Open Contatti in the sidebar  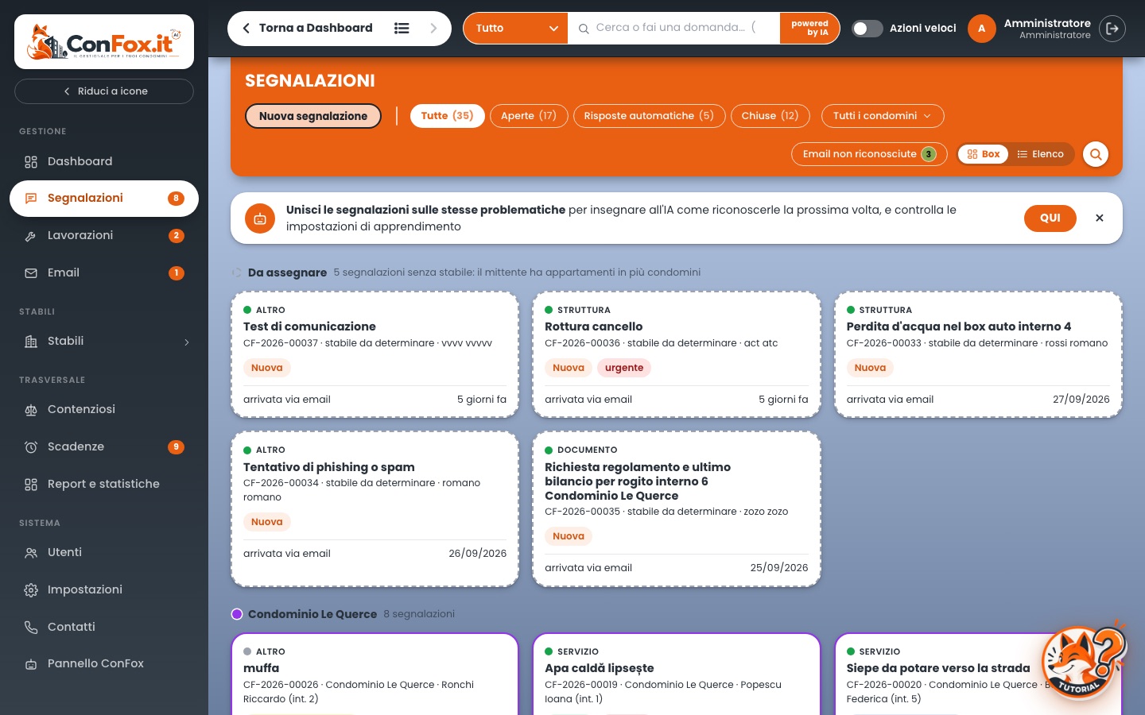coord(104,627)
